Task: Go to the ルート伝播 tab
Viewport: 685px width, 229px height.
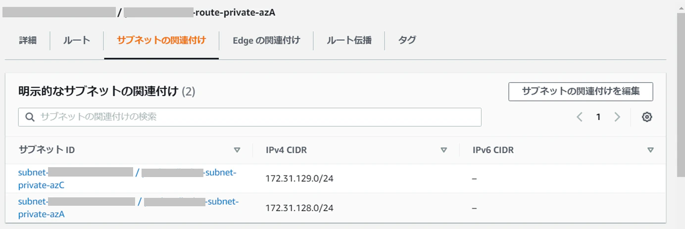Action: [349, 41]
